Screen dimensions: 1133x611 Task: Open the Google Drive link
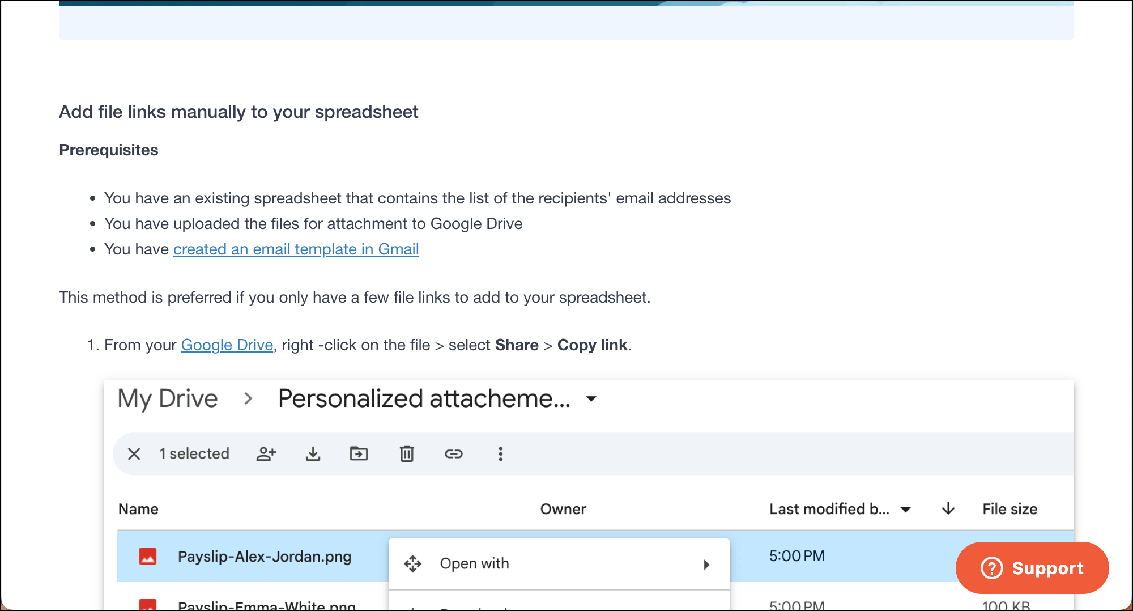227,345
